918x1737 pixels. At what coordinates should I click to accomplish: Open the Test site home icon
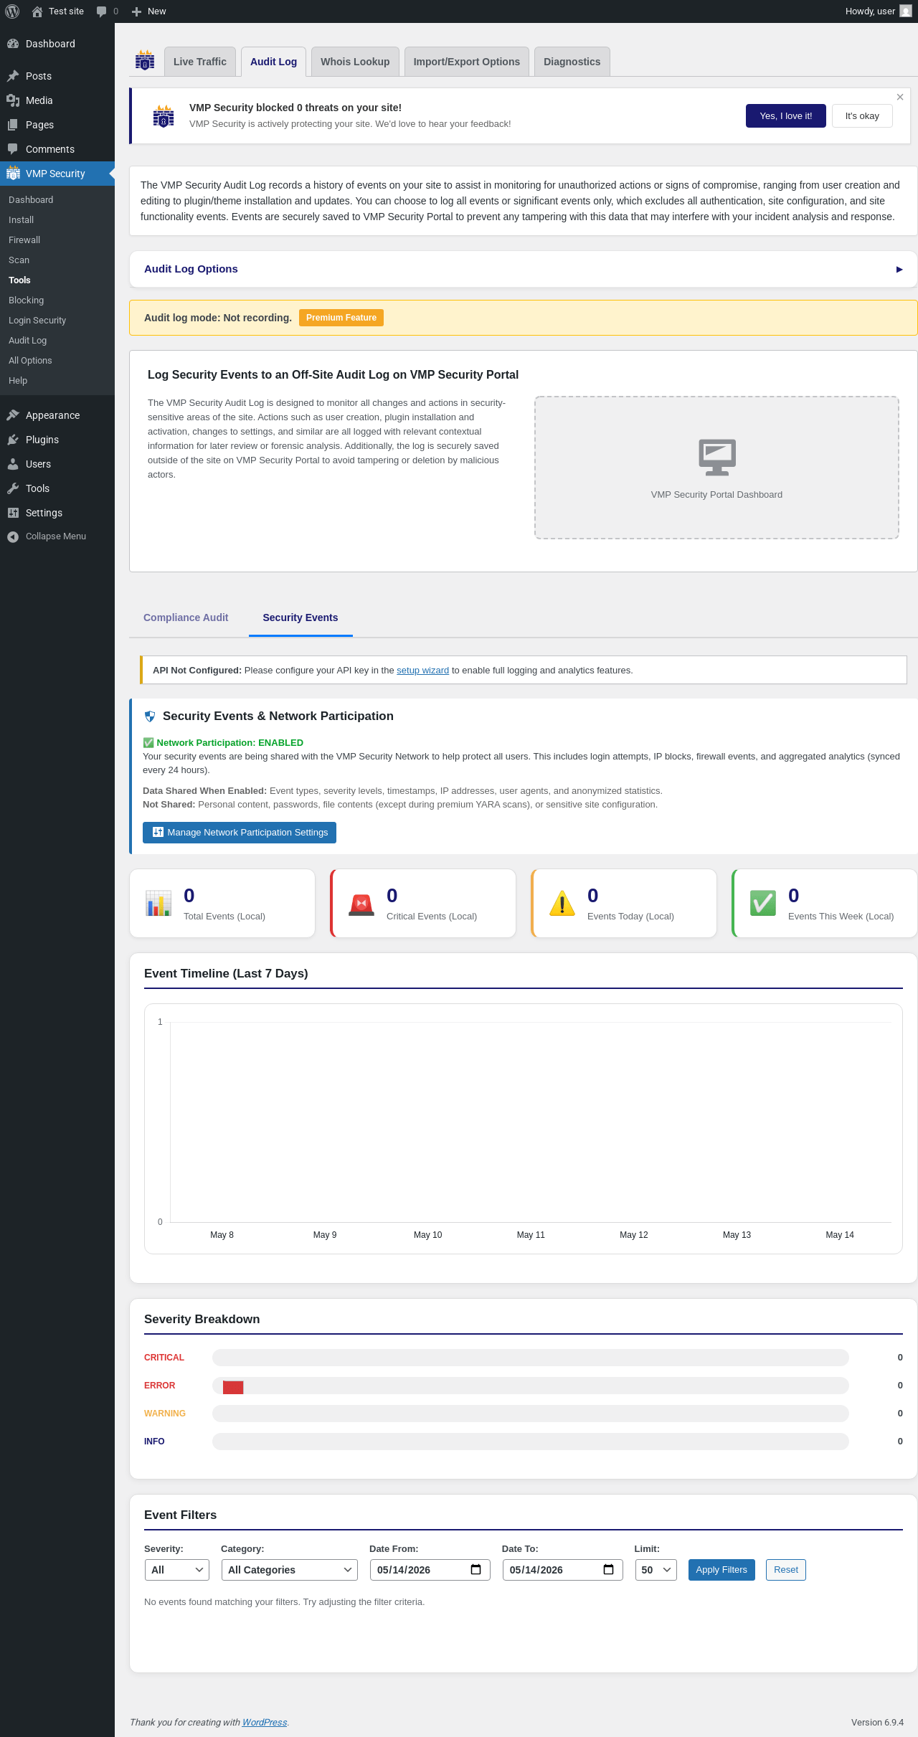pyautogui.click(x=37, y=11)
